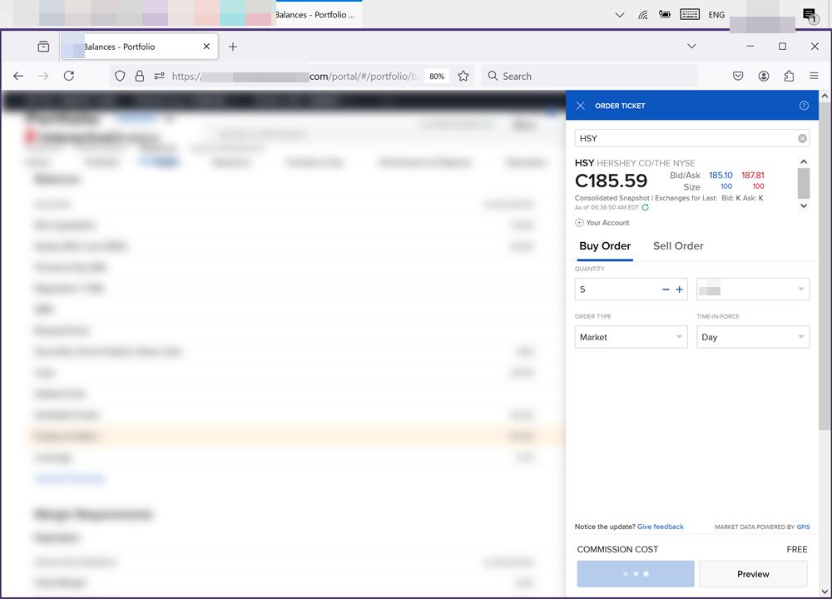
Task: Click the loading blue submit button
Action: tap(636, 574)
